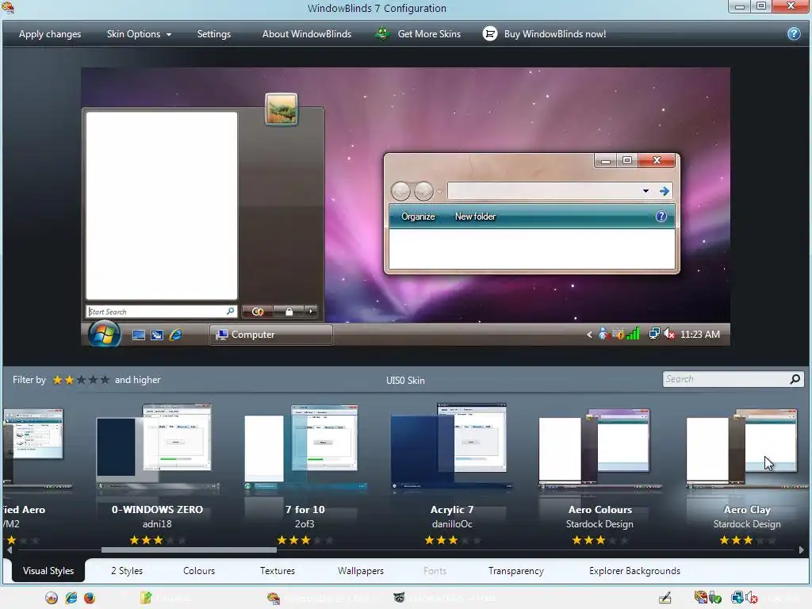Click the user picture thumbnail in the preview
Image resolution: width=812 pixels, height=609 pixels.
point(282,109)
